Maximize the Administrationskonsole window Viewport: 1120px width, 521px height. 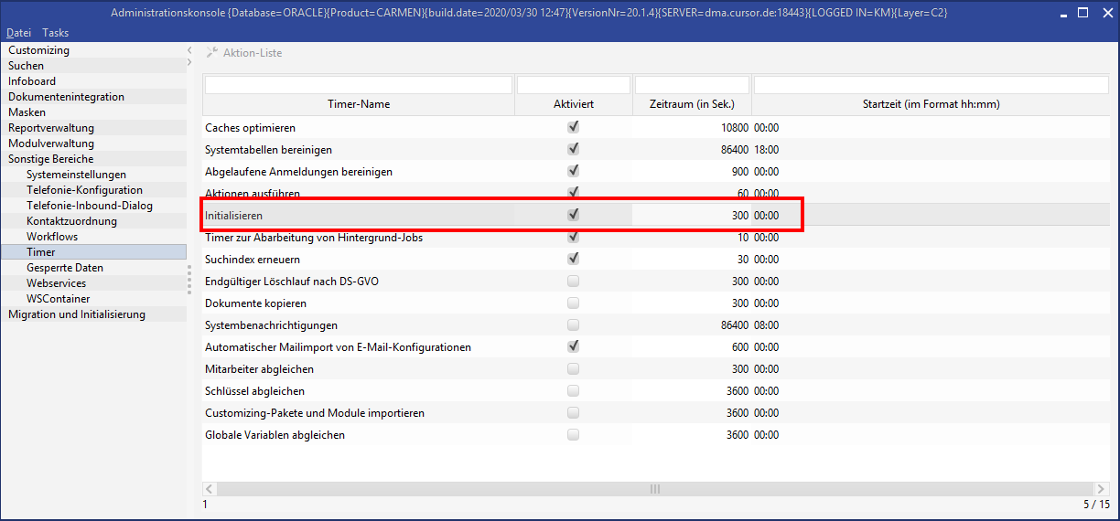coord(1082,13)
